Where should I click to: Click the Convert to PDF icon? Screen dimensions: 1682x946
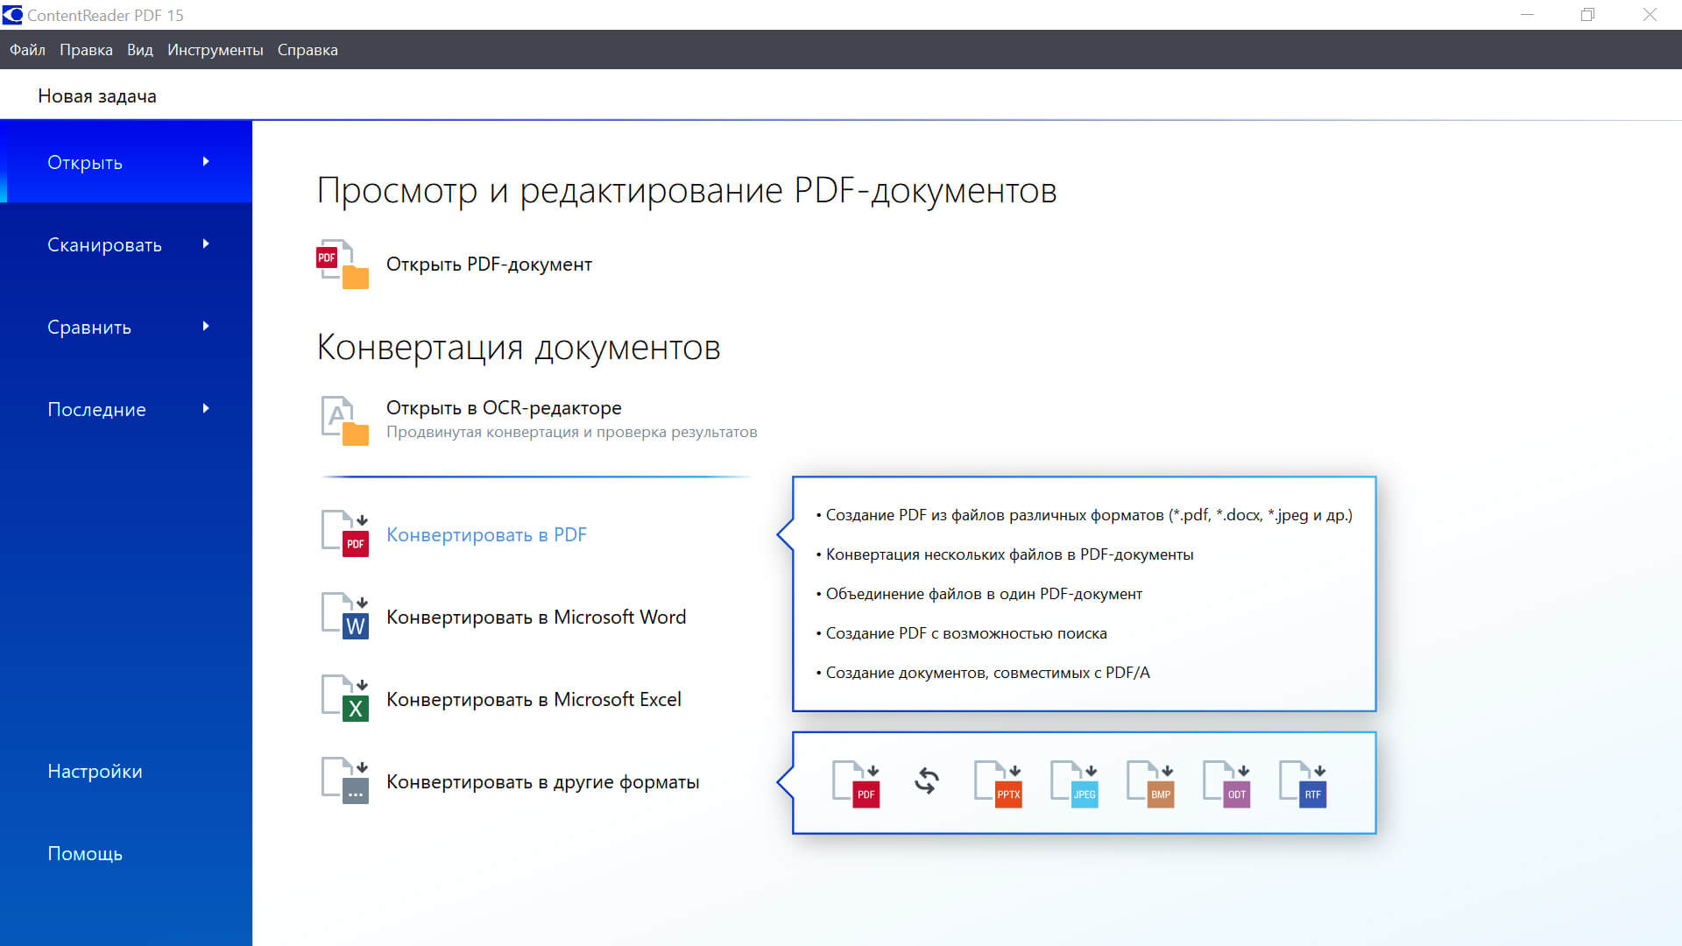click(x=345, y=532)
